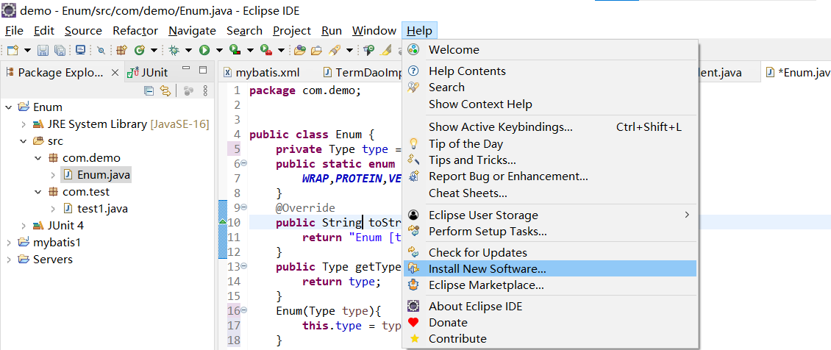Open the mybatis.xml editor tab
Viewport: 831px width, 350px height.
268,72
